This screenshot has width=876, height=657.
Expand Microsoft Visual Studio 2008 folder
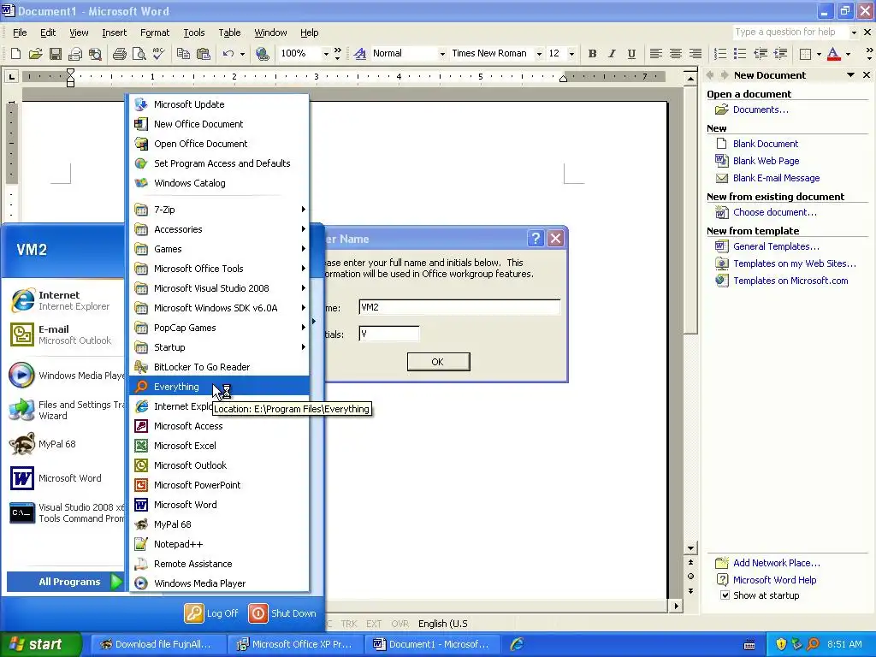click(x=220, y=288)
